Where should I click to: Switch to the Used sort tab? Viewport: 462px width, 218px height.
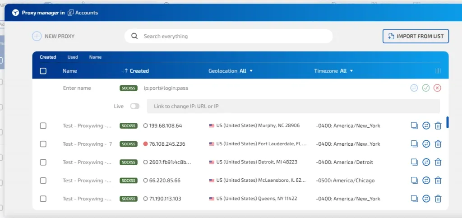point(73,57)
